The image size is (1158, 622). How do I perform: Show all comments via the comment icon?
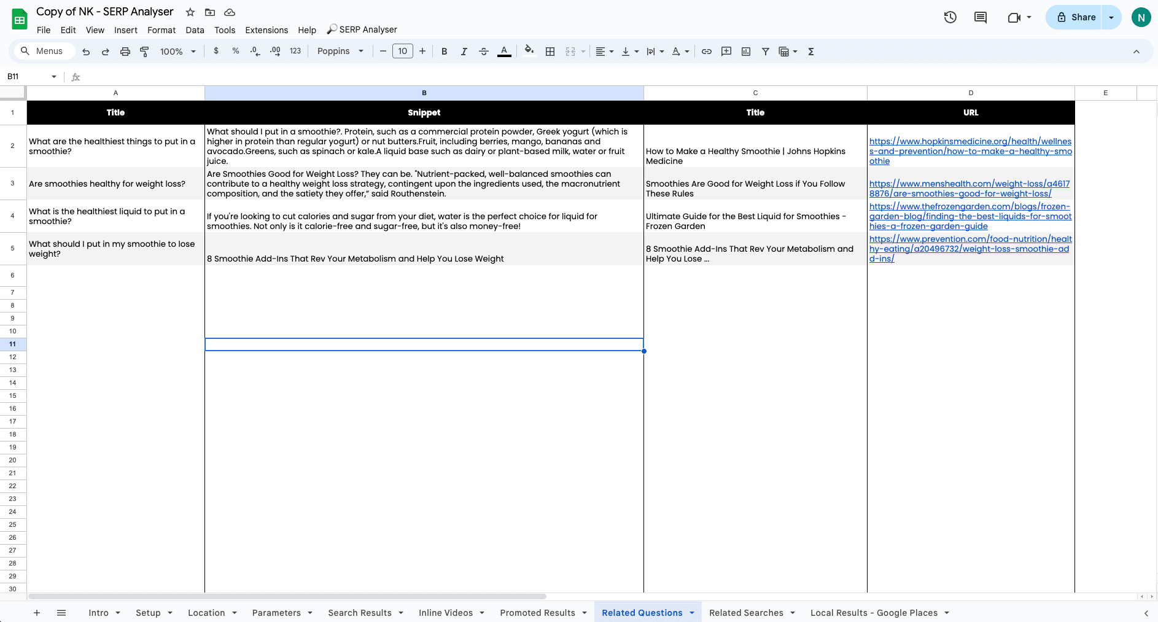point(979,17)
